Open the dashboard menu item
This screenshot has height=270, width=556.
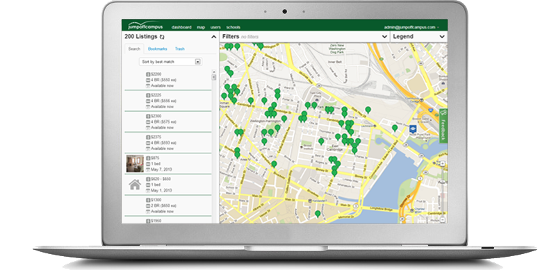[181, 27]
